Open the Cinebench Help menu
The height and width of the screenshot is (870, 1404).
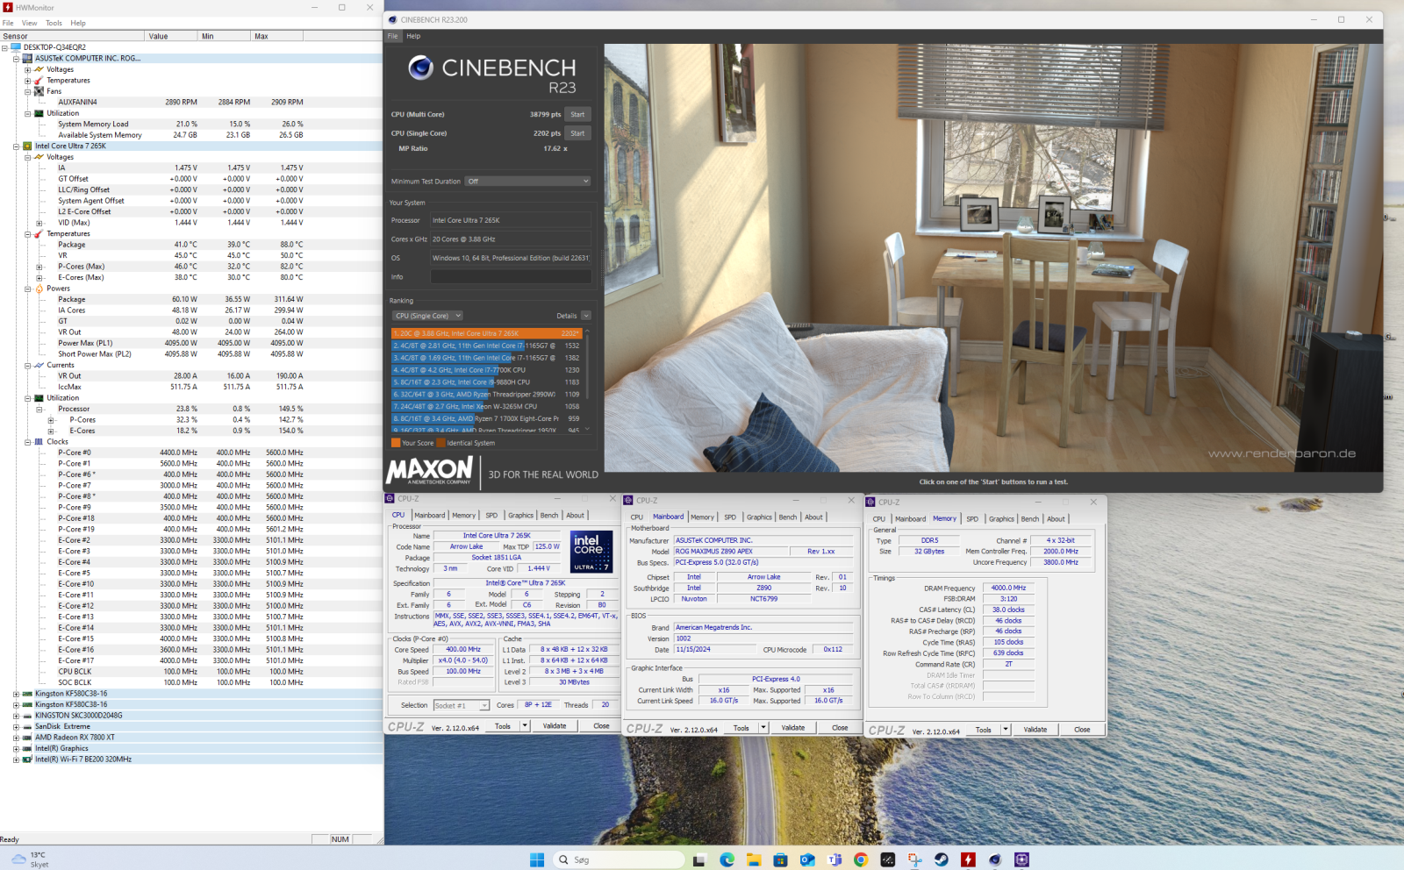(x=413, y=36)
